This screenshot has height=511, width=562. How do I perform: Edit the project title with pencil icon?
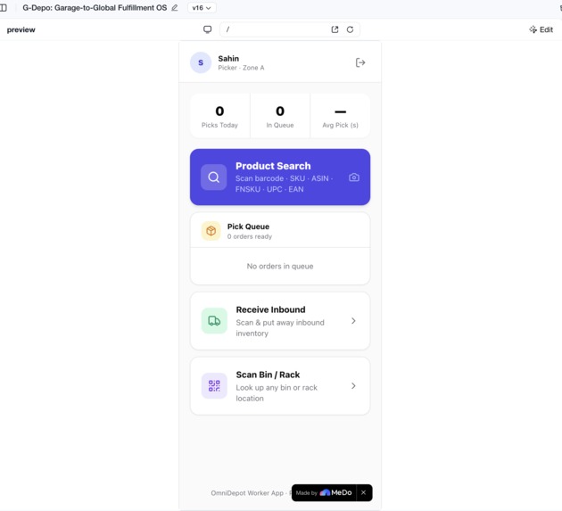tap(175, 7)
